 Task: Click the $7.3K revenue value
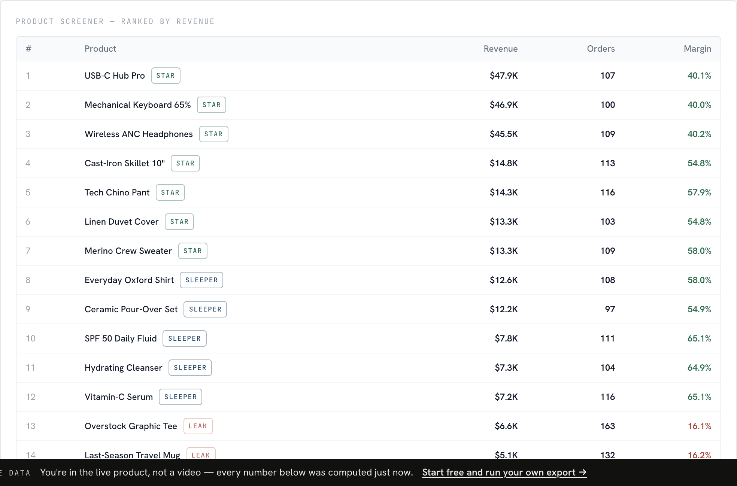pos(506,368)
